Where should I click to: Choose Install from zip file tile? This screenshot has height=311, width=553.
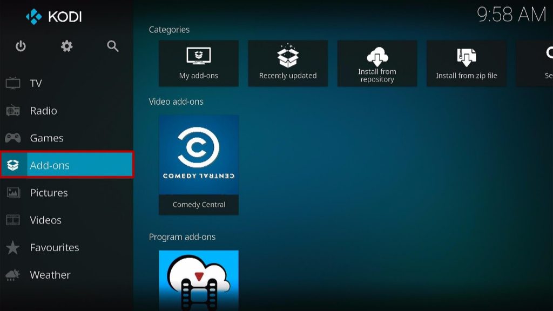[466, 64]
